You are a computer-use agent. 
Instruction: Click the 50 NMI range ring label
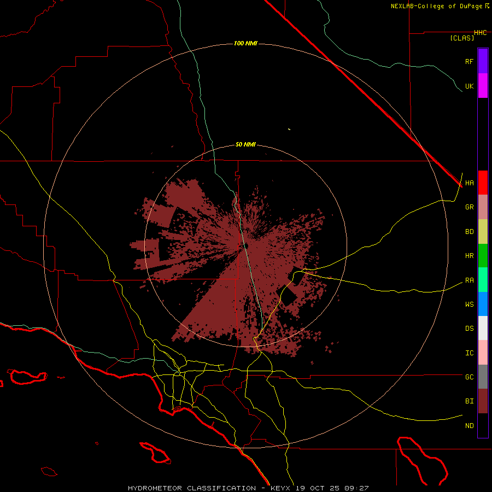coord(245,145)
